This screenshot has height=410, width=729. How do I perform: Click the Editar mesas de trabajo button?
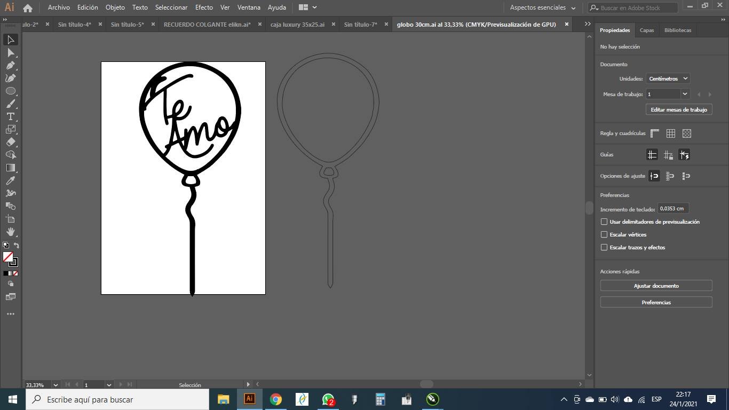coord(678,109)
